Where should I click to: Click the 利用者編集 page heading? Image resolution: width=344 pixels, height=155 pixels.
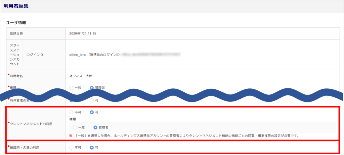pyautogui.click(x=16, y=6)
